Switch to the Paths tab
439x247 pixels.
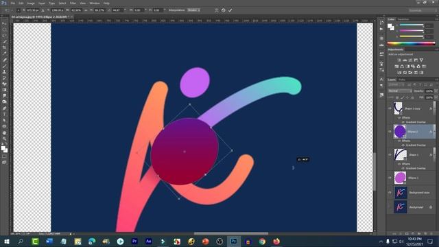[x=402, y=80]
